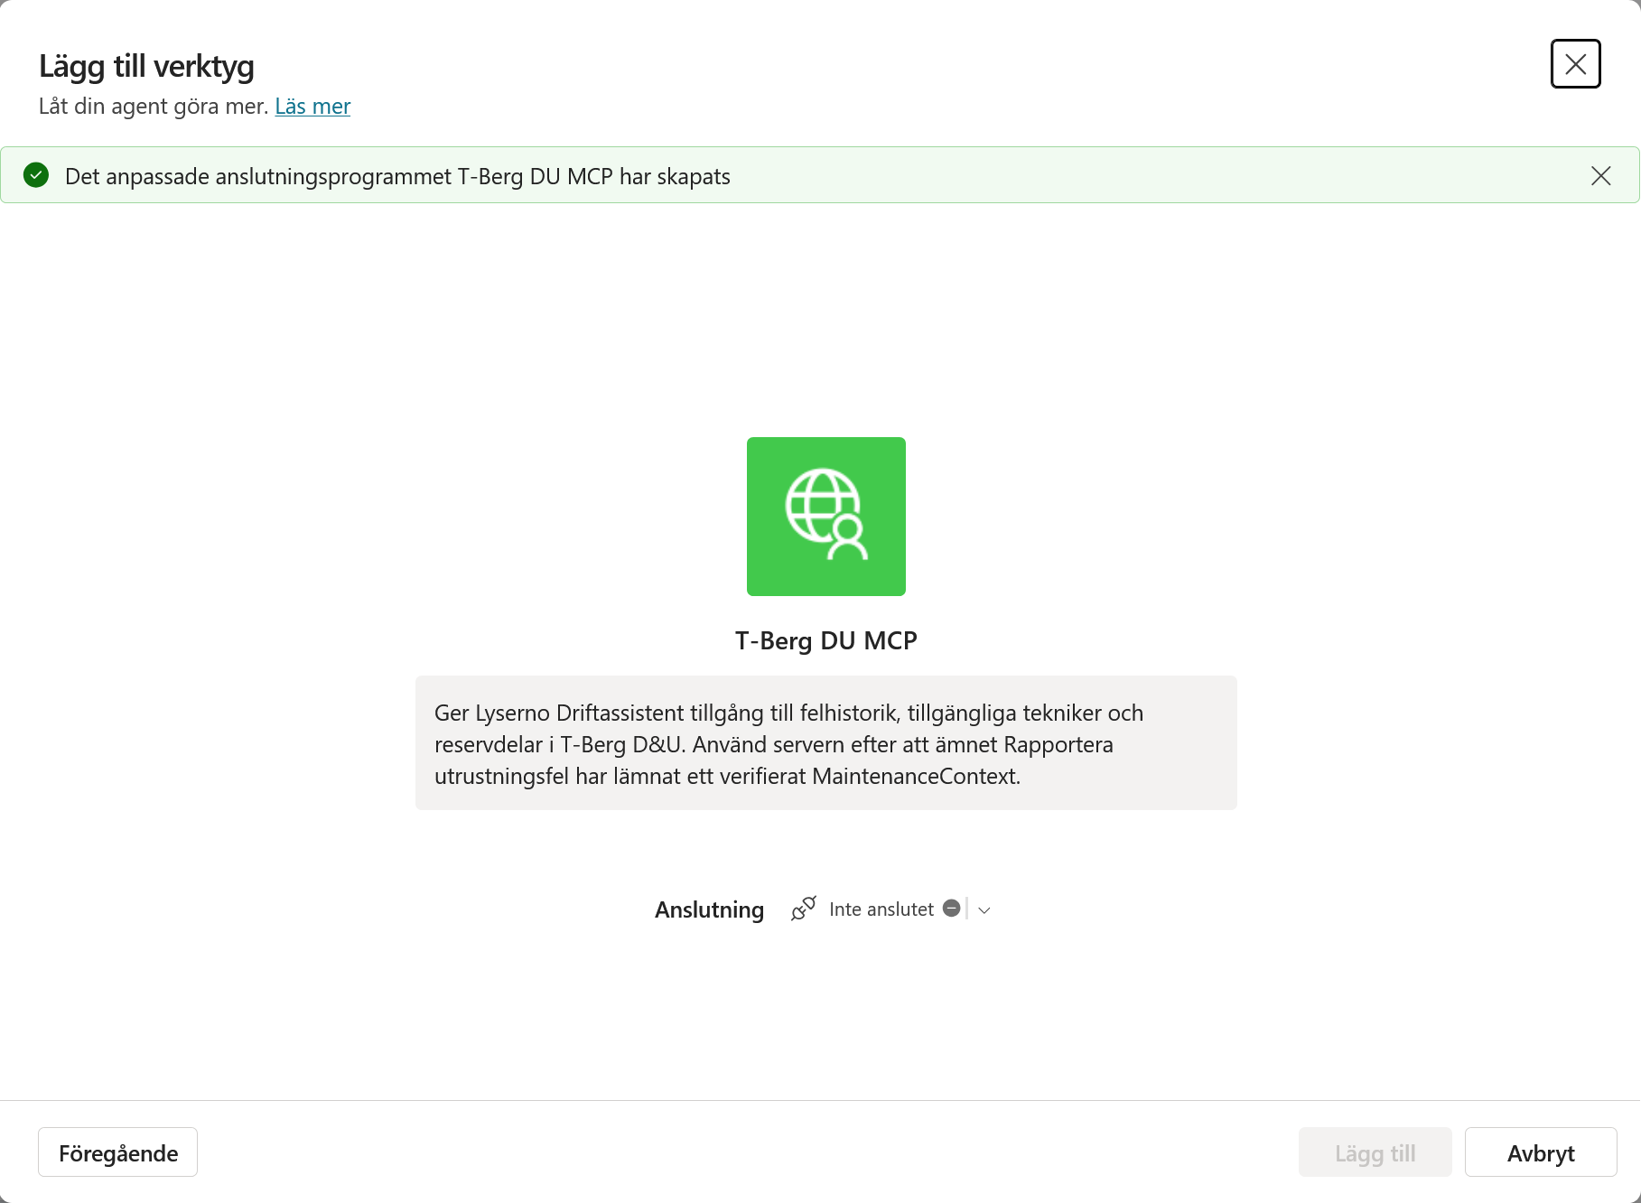Click the Inte anslutet status text
Viewport: 1641px width, 1203px height.
pyautogui.click(x=881, y=909)
